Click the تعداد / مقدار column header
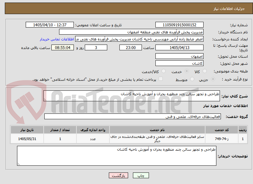Screen dimensions: 253x184 pyautogui.click(x=60, y=130)
